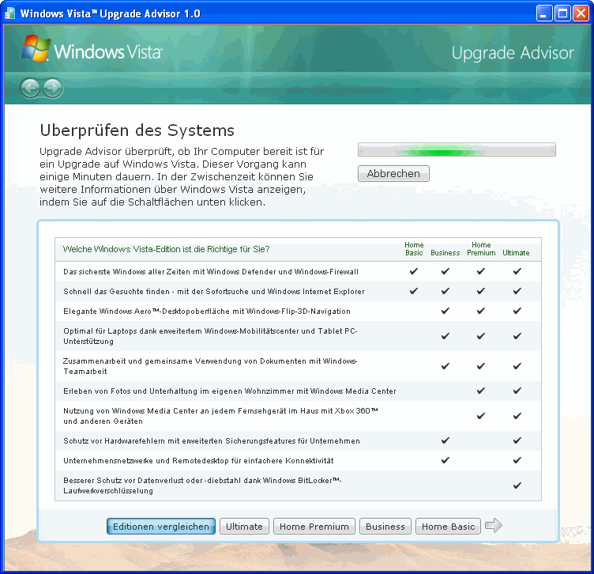Click the Windows-Mobilitätscenter Tablet PC row text
The width and height of the screenshot is (594, 574).
tap(210, 336)
